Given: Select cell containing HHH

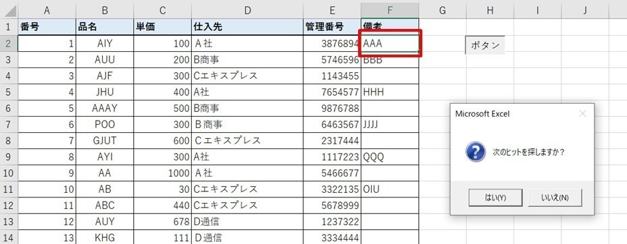Looking at the screenshot, I should (390, 92).
